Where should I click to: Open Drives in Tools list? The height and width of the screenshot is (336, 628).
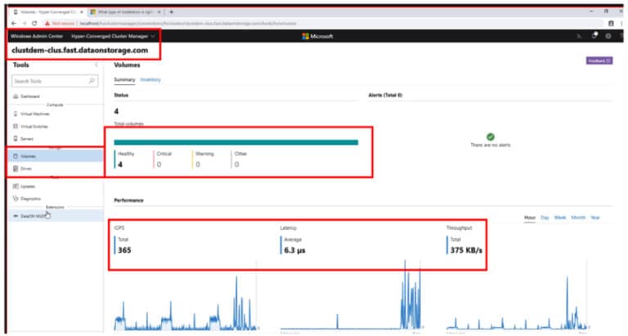22,168
